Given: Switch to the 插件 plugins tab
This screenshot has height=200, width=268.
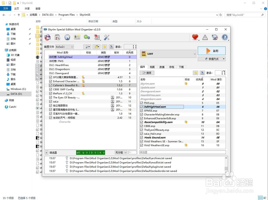Looking at the screenshot, I should tap(143, 67).
